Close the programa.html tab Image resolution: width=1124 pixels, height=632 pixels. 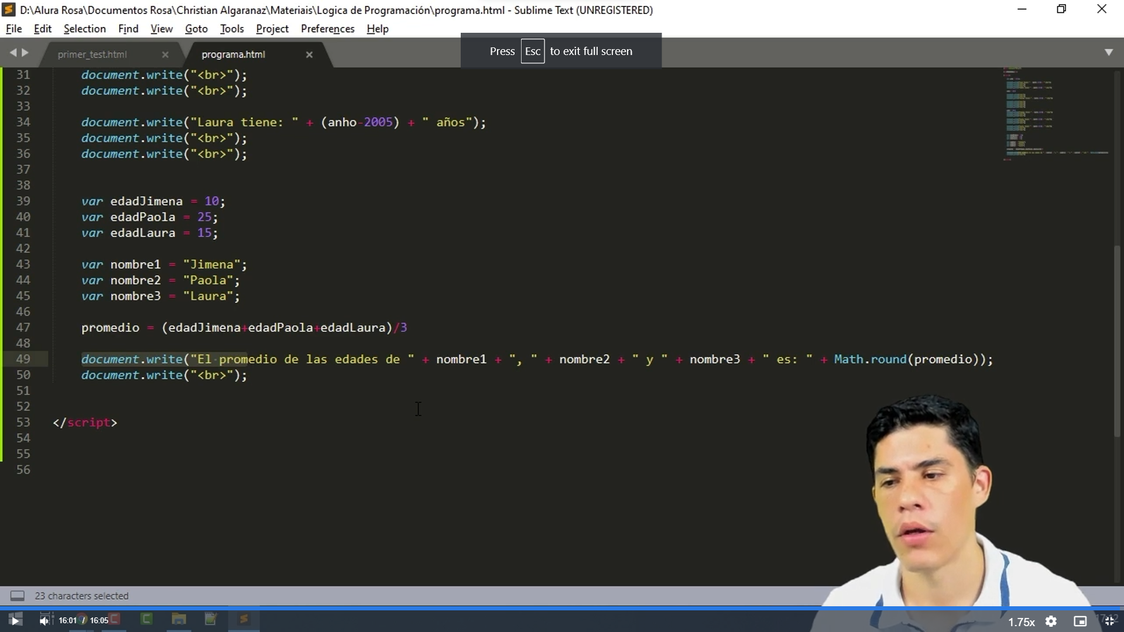(309, 54)
